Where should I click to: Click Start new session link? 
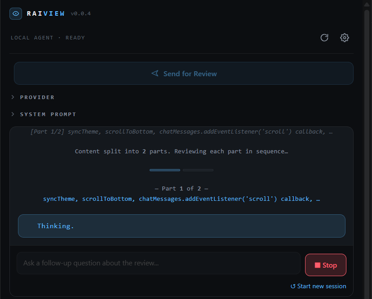pyautogui.click(x=319, y=286)
